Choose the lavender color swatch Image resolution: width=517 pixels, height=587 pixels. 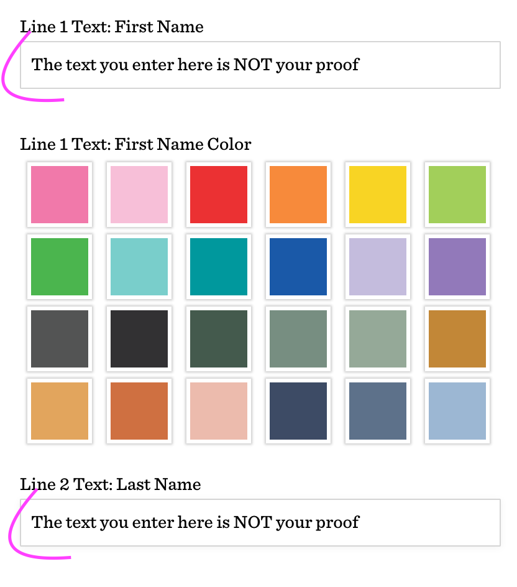(x=378, y=267)
